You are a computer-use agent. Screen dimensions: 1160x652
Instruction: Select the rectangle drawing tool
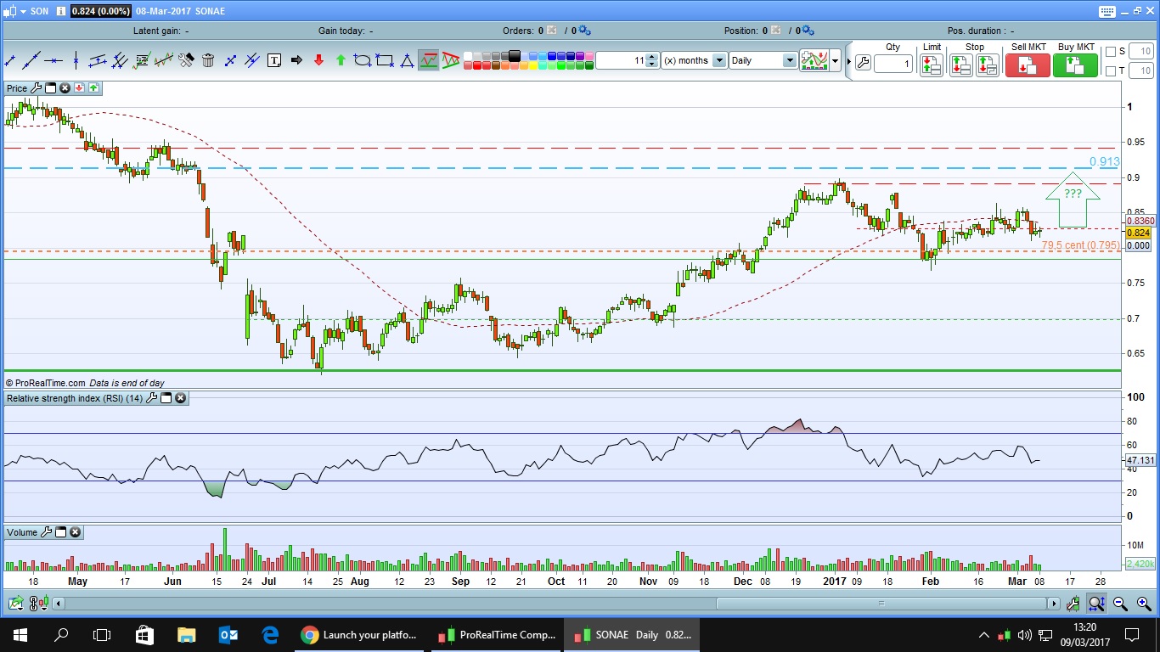point(385,60)
